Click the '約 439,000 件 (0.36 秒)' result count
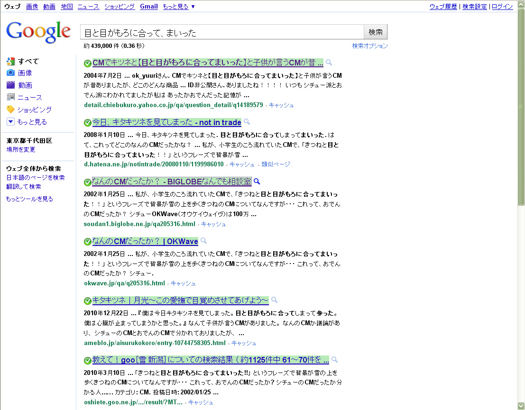The height and width of the screenshot is (410, 525). pos(114,46)
